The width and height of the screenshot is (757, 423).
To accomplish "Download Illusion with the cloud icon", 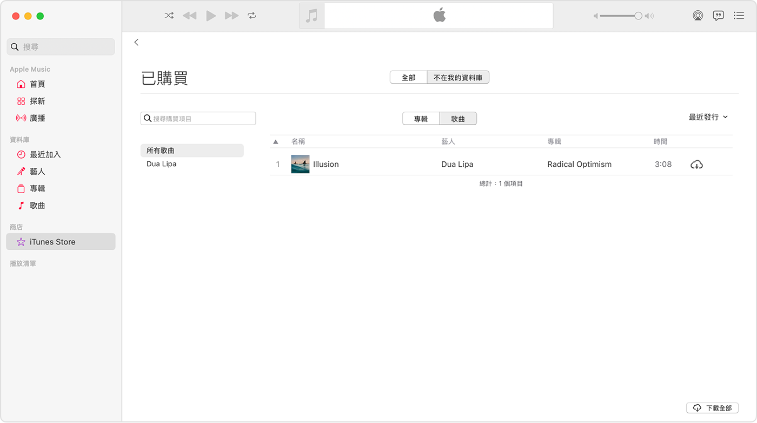I will pyautogui.click(x=696, y=165).
